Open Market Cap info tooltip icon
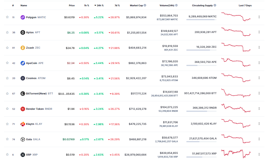This screenshot has height=161, width=265. [145, 5]
